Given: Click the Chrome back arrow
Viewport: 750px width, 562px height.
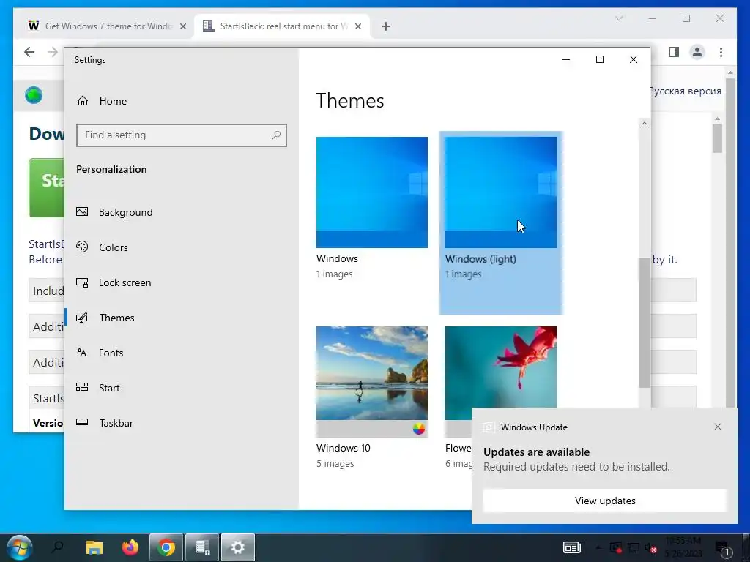Looking at the screenshot, I should pos(29,52).
